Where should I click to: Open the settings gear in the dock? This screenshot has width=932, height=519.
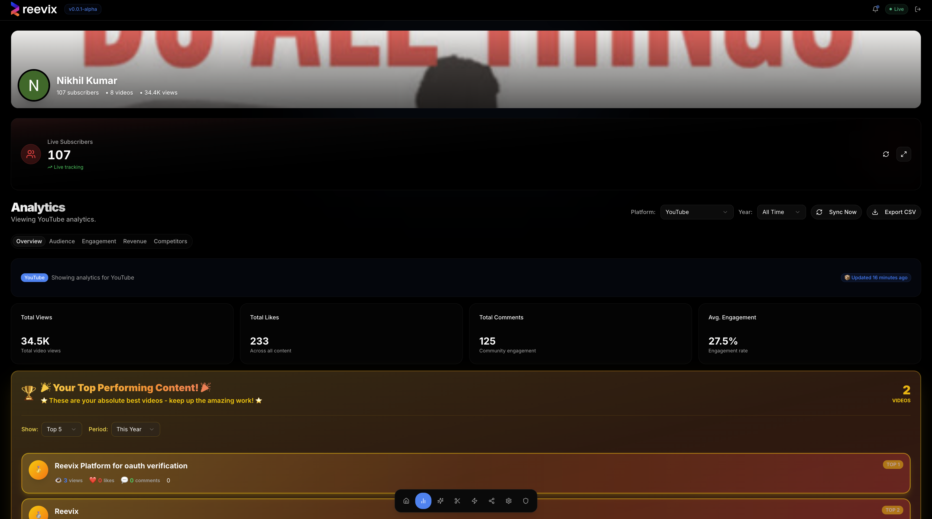coord(508,501)
